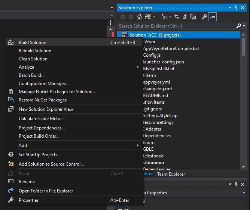Screen dimensions: 250x210
Task: Click the Search Solution Explorer field
Action: pos(176,26)
